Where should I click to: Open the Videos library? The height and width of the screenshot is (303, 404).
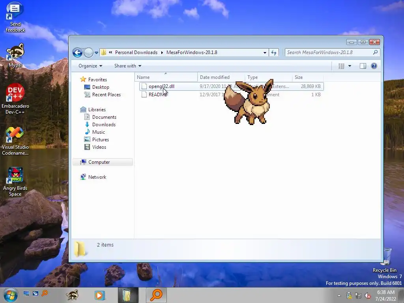[x=99, y=147]
